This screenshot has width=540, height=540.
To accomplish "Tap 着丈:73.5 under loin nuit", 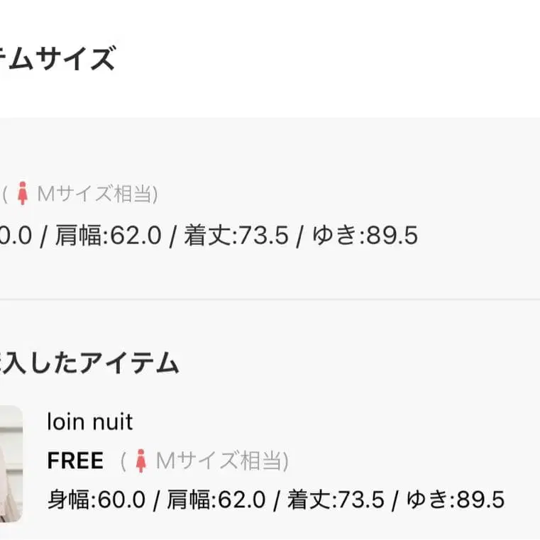I will pyautogui.click(x=335, y=500).
